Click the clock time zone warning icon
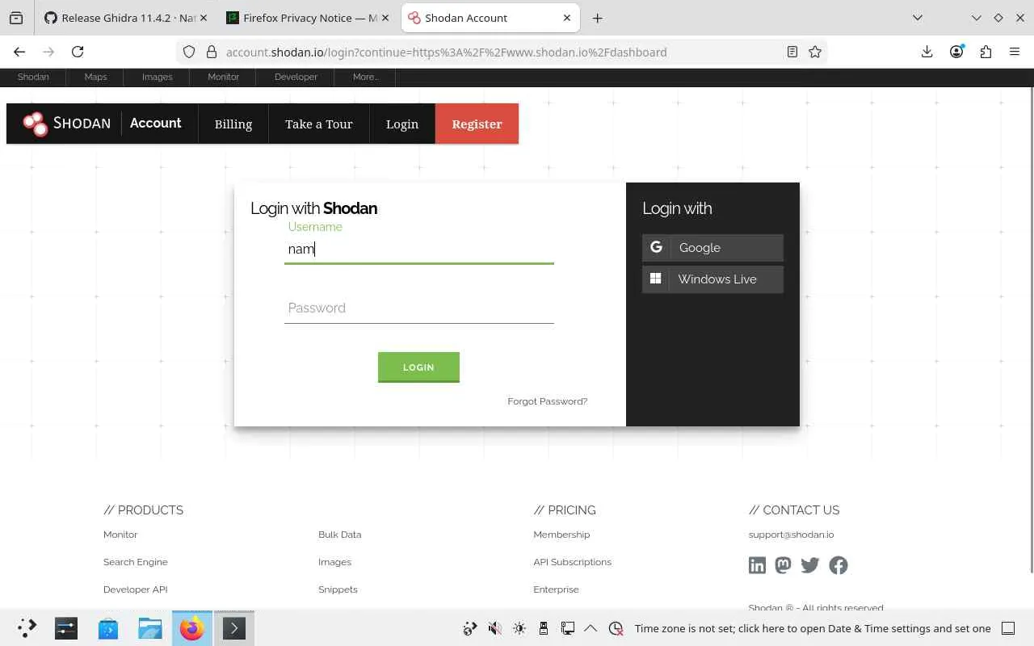This screenshot has width=1034, height=646. tap(616, 628)
